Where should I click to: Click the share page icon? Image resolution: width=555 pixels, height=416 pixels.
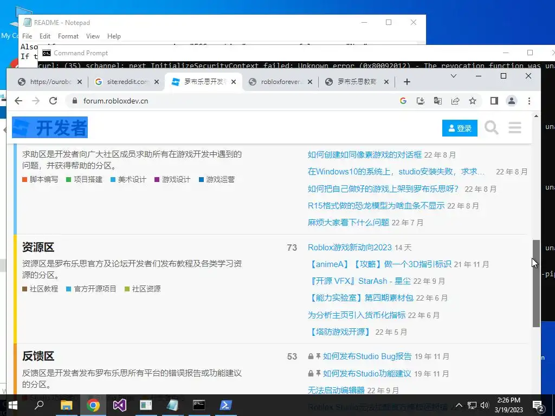[x=455, y=101]
